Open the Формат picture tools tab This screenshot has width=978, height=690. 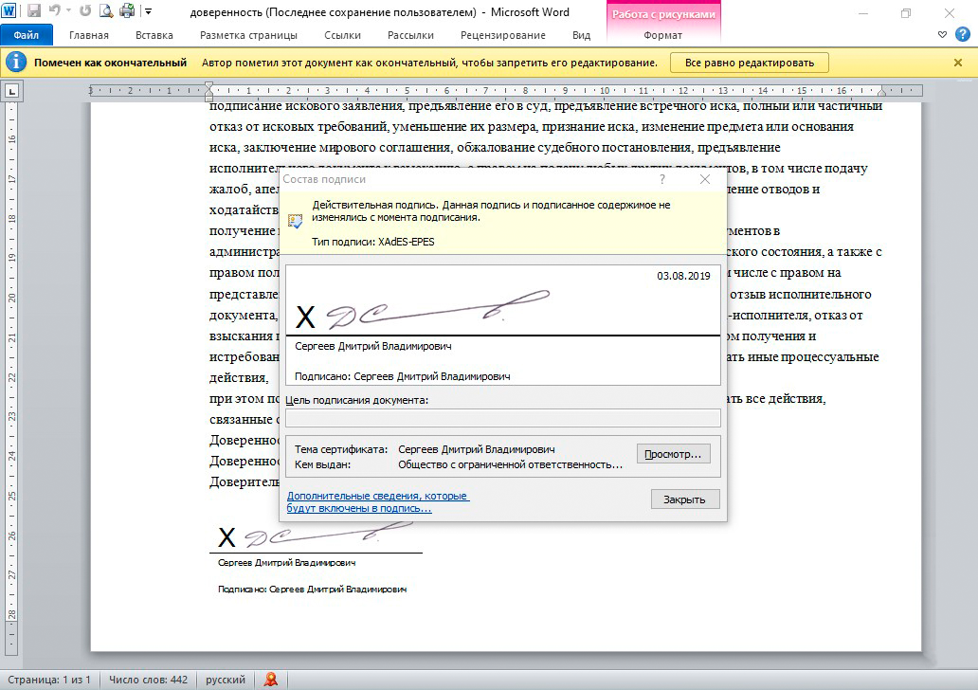[662, 35]
